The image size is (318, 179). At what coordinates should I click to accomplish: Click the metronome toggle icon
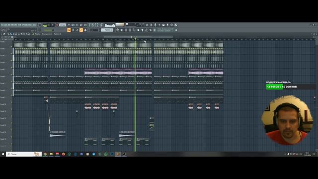point(69,25)
